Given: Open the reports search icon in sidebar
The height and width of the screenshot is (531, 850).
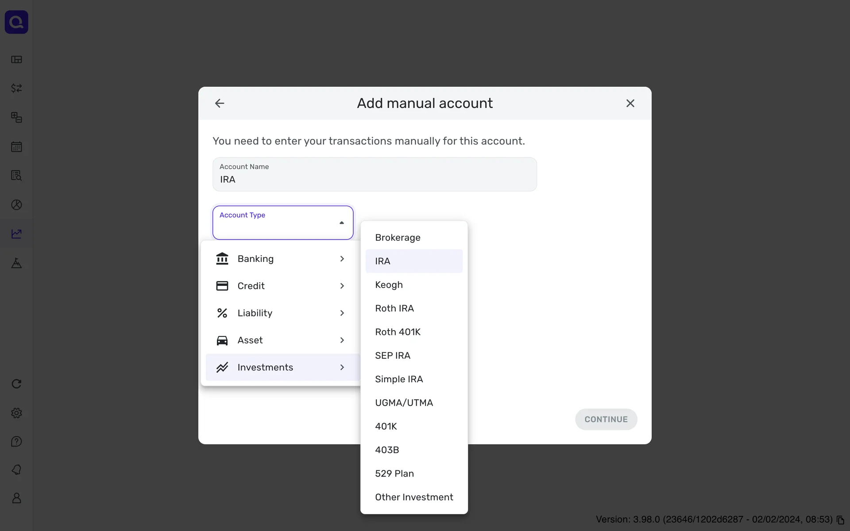Looking at the screenshot, I should point(16,176).
